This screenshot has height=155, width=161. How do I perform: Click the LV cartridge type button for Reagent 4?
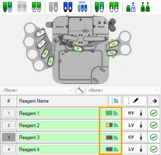(135, 149)
